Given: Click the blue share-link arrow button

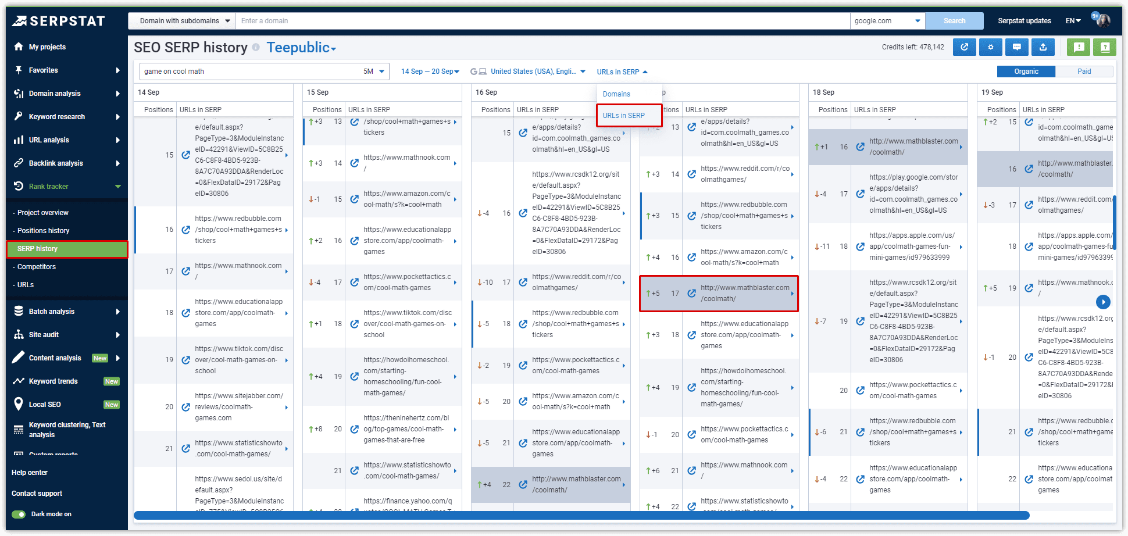Looking at the screenshot, I should point(965,47).
